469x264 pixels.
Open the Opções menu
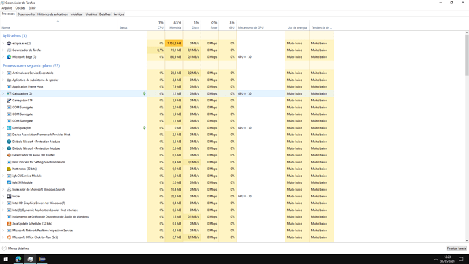(x=20, y=8)
